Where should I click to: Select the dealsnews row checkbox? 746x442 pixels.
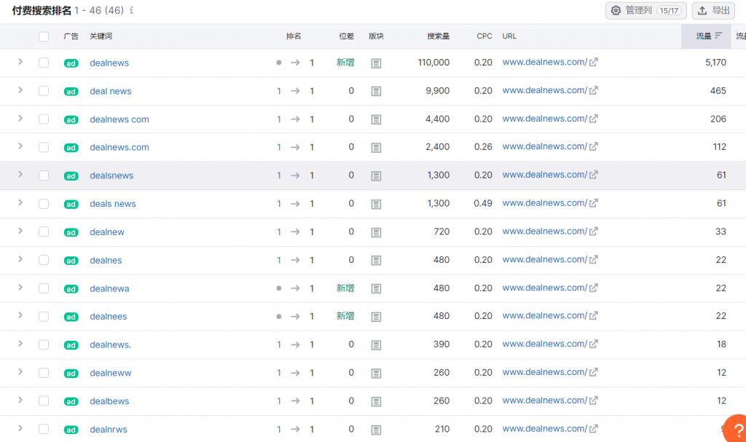tap(44, 175)
